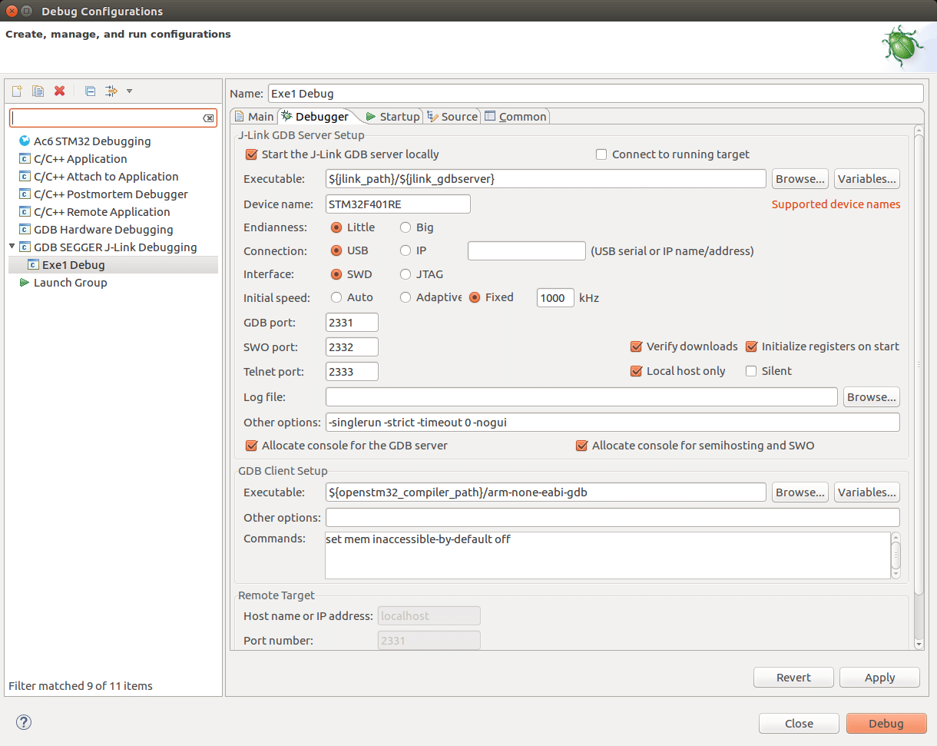Screen dimensions: 937x746
Task: Switch to the Startup tab
Action: coord(392,117)
